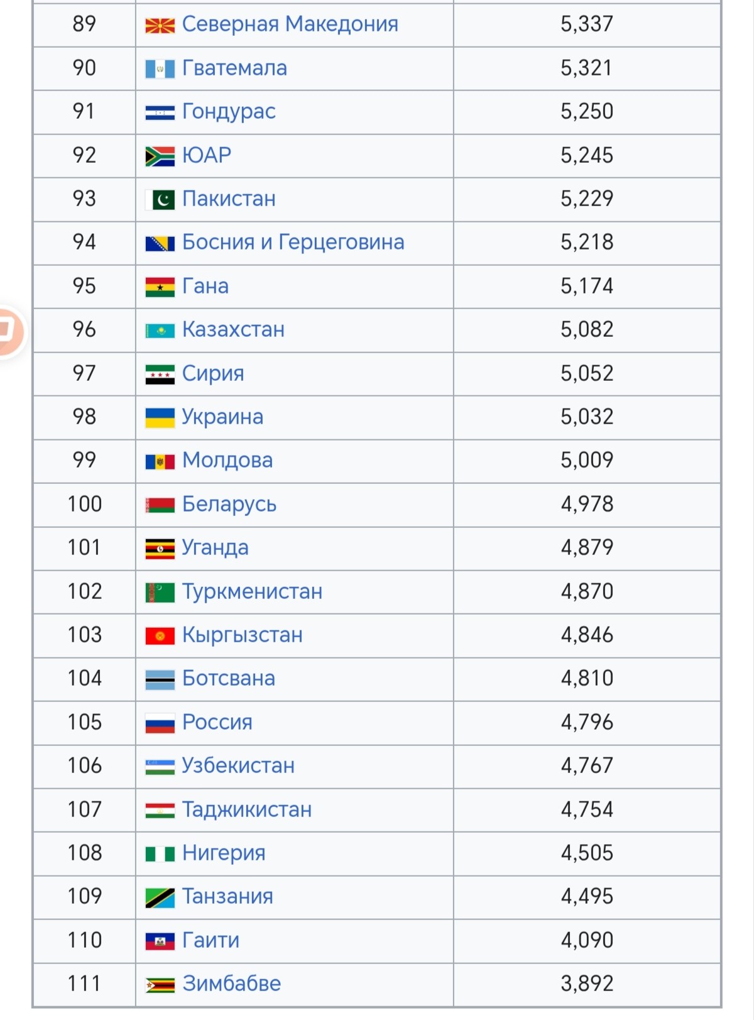Viewport: 754px width, 1020px height.
Task: Tap the orange floating bubble at left edge
Action: (9, 331)
